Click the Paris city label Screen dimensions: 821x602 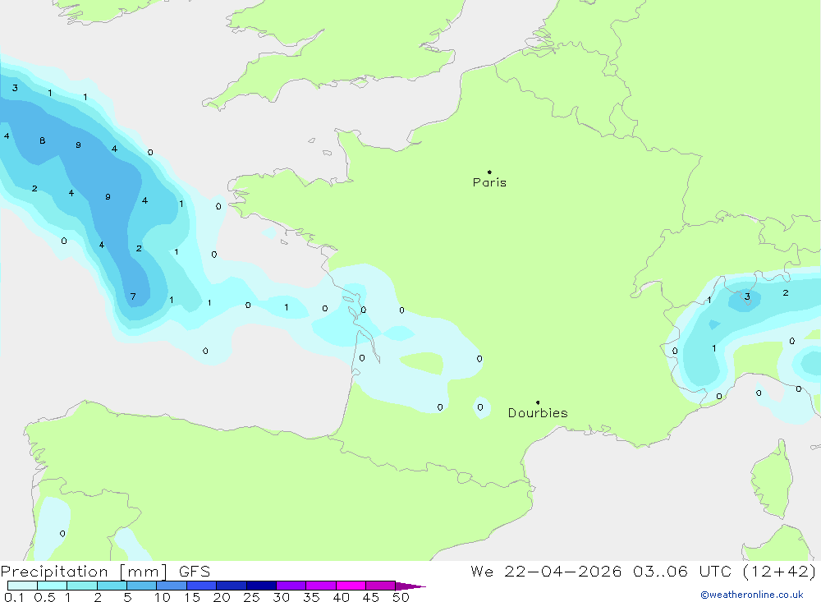(489, 182)
